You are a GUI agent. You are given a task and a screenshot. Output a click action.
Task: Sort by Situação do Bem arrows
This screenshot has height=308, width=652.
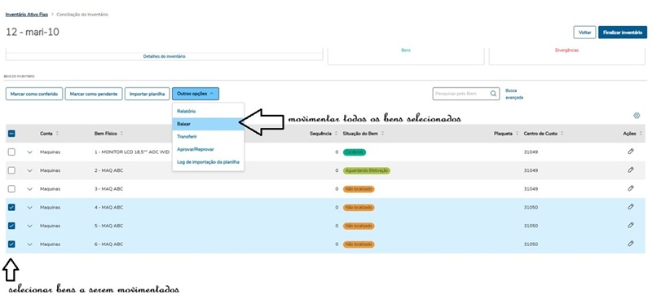[382, 134]
